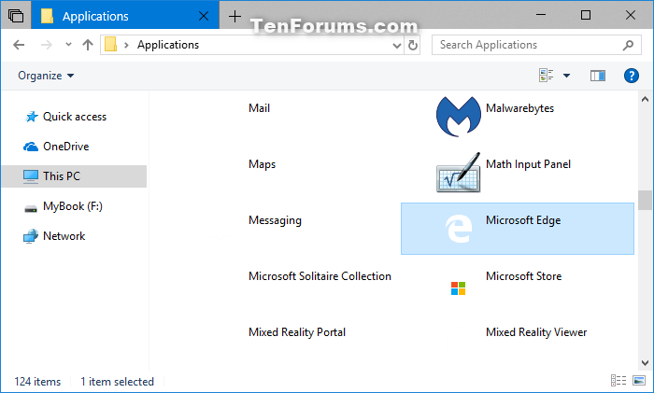Screen dimensions: 654x393
Task: Select Microsoft Solitaire Collection item
Action: click(x=320, y=276)
